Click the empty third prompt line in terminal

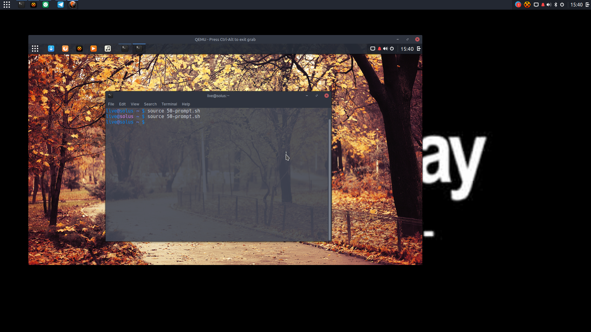point(125,122)
